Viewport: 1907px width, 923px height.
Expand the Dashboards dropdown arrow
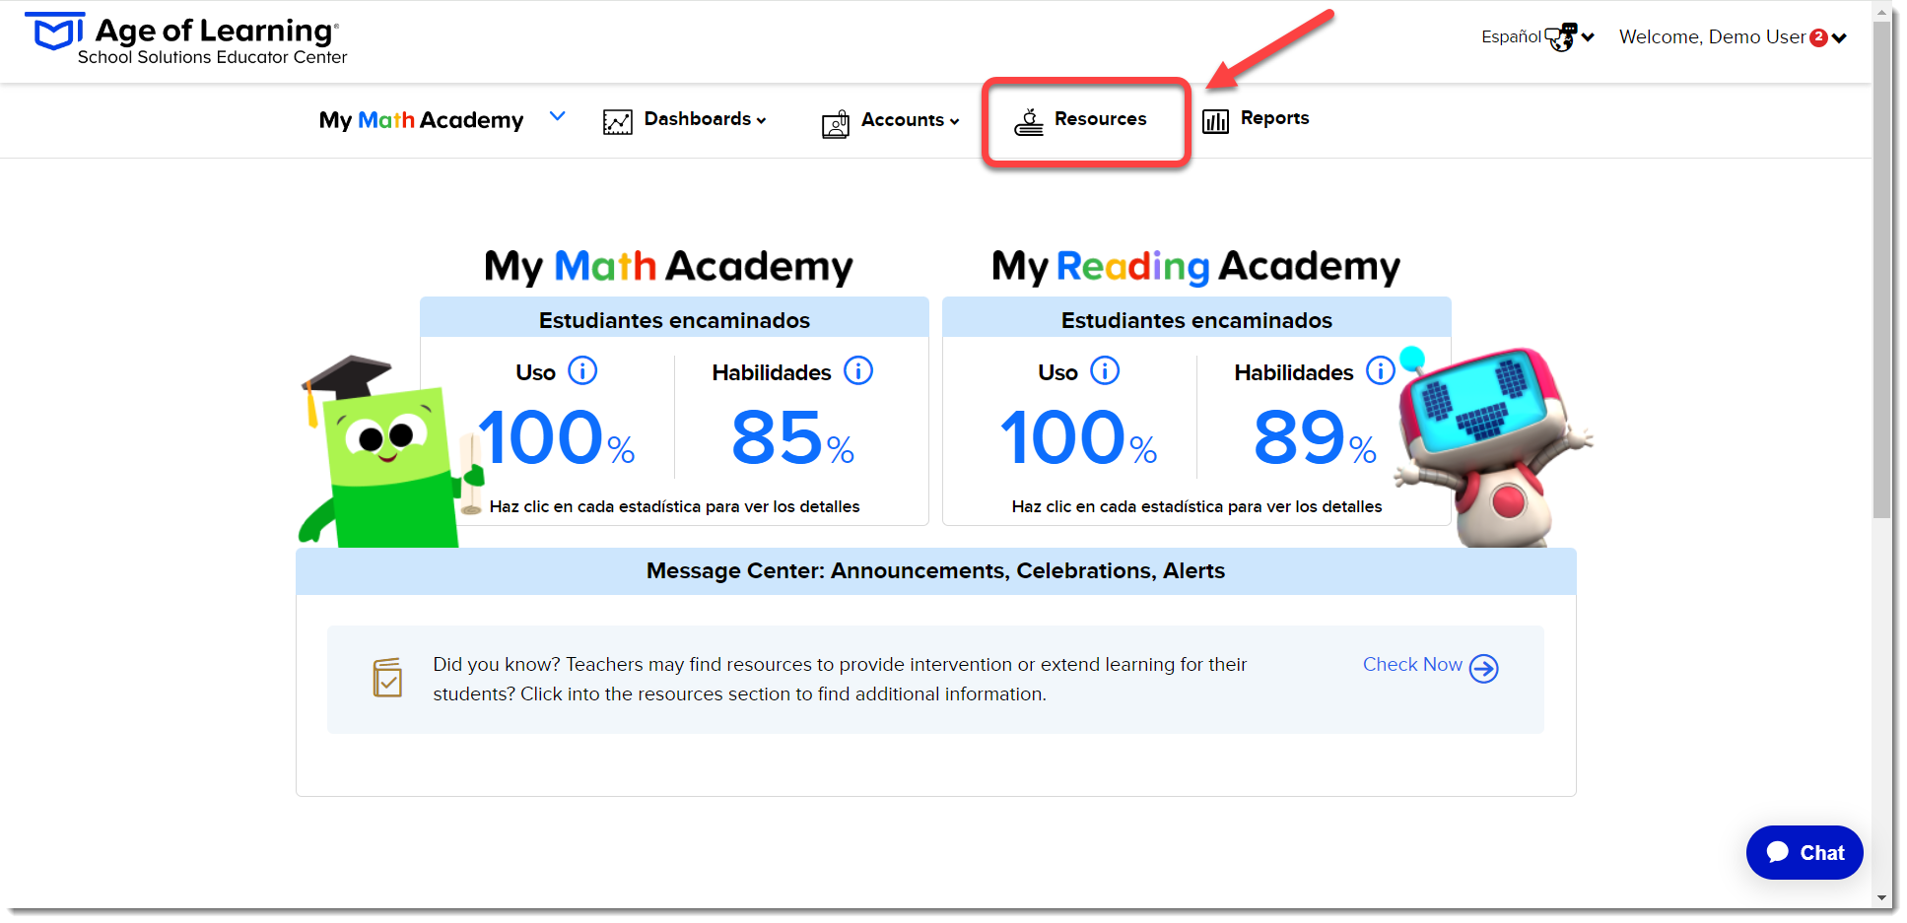(761, 120)
